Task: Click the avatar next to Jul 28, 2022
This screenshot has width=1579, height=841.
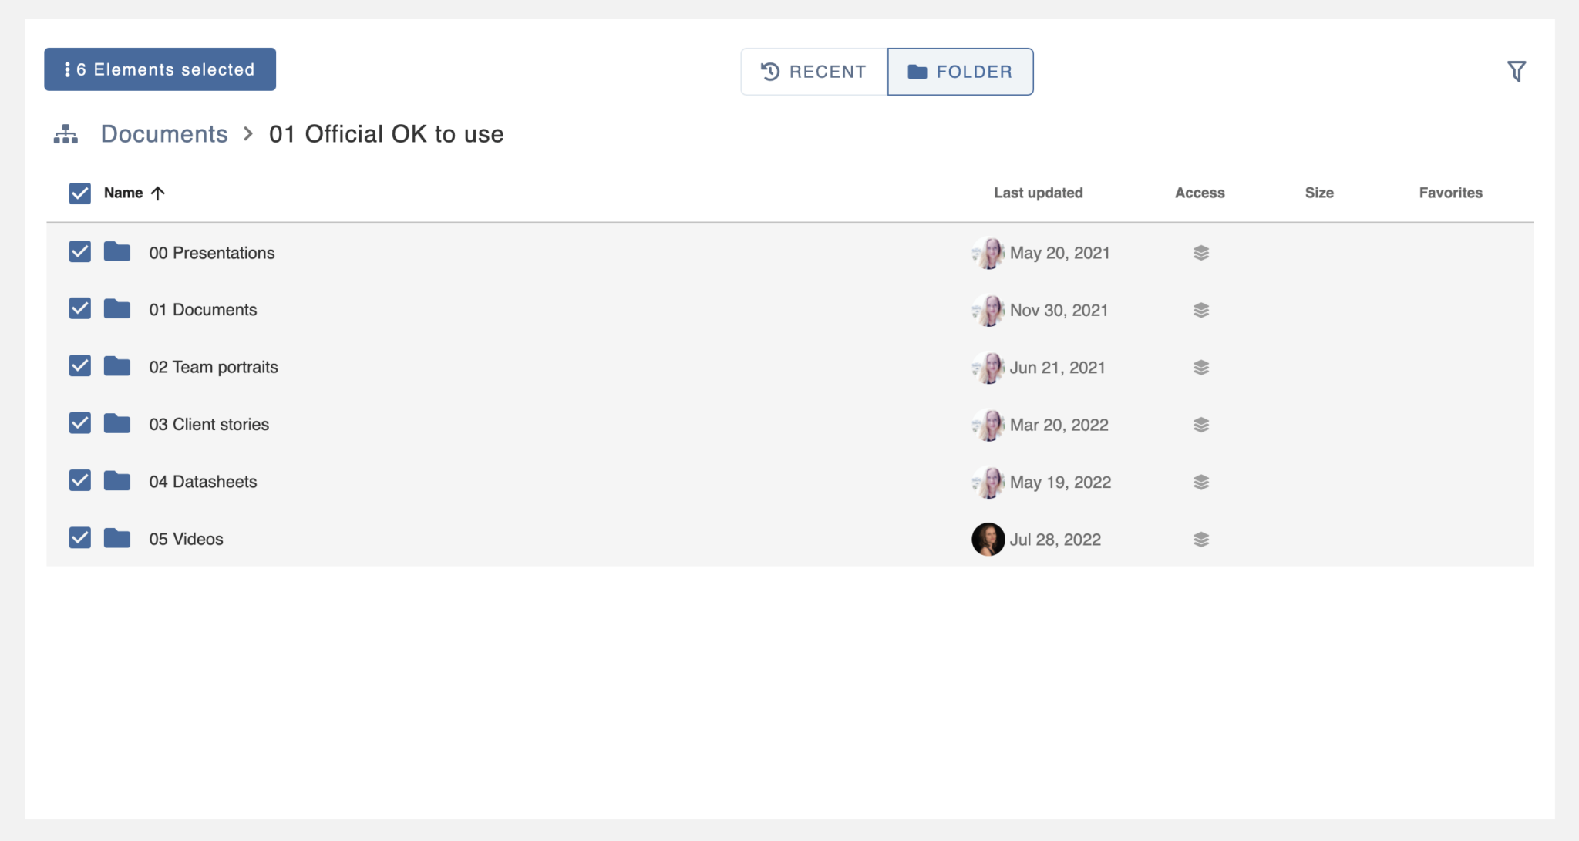Action: (988, 539)
